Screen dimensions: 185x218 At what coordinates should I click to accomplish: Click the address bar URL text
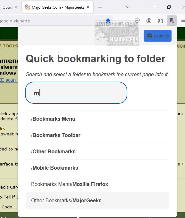(x=15, y=21)
